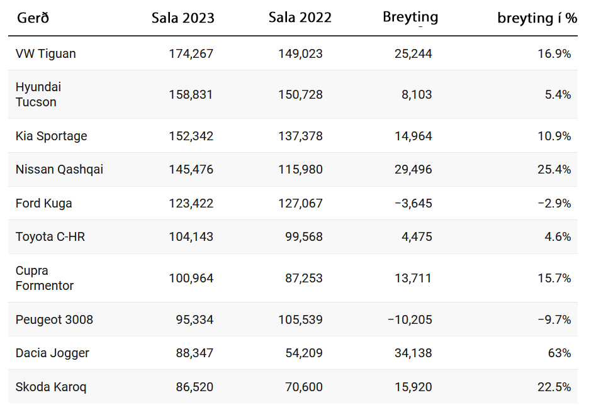The image size is (596, 405).
Task: Click the Toyota C-HR row label
Action: [x=50, y=237]
